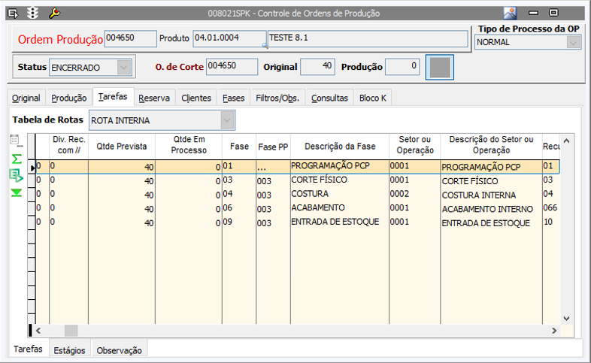Select the COSTURA phase description cell

340,195
